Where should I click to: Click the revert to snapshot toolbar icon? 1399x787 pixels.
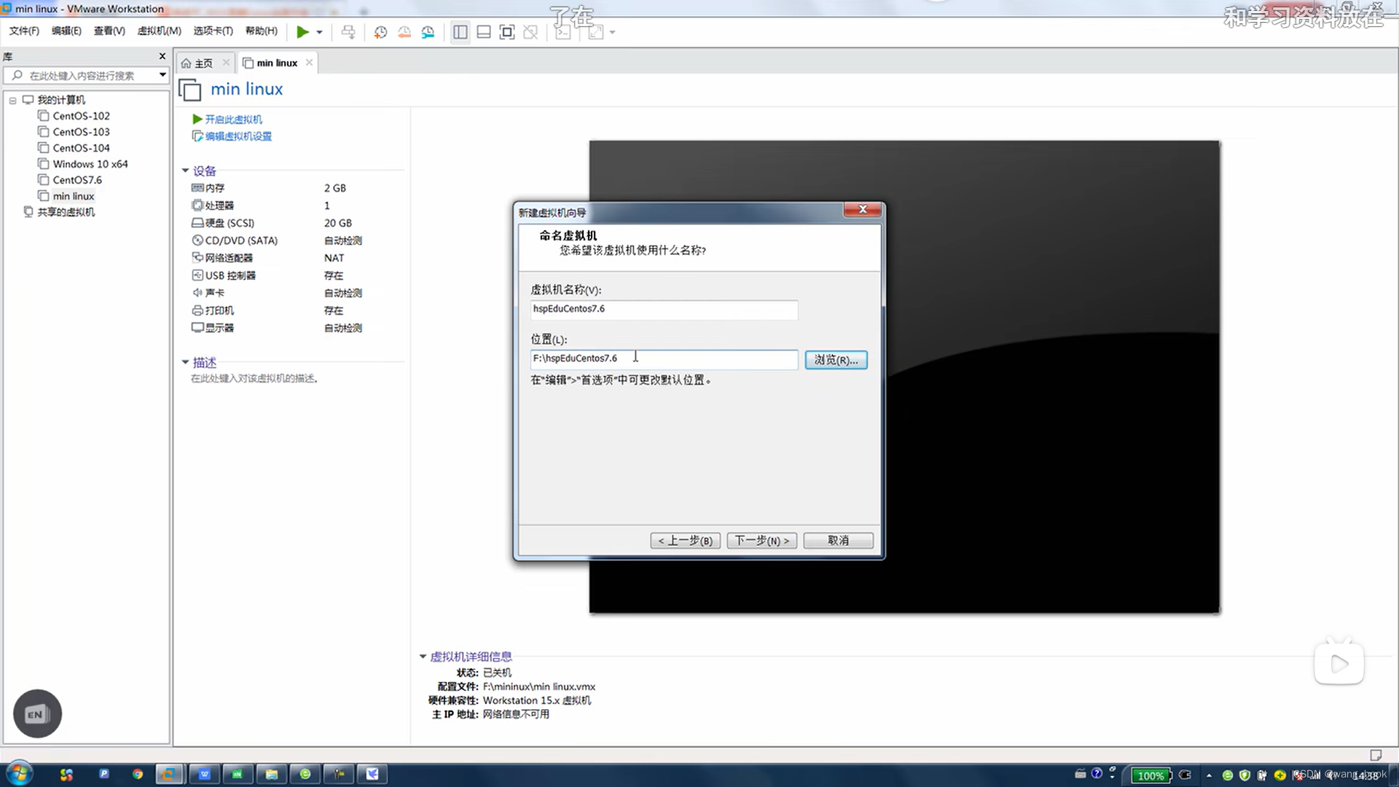pos(404,32)
